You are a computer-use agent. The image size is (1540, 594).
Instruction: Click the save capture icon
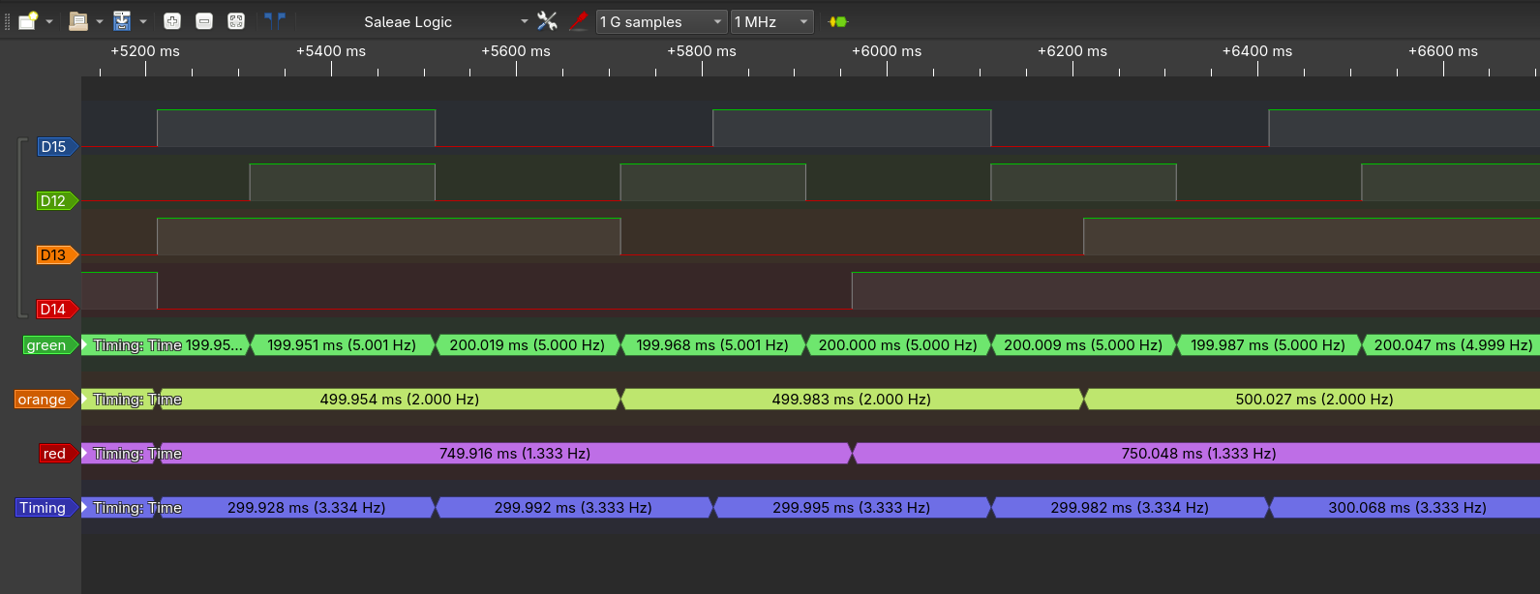pyautogui.click(x=122, y=21)
